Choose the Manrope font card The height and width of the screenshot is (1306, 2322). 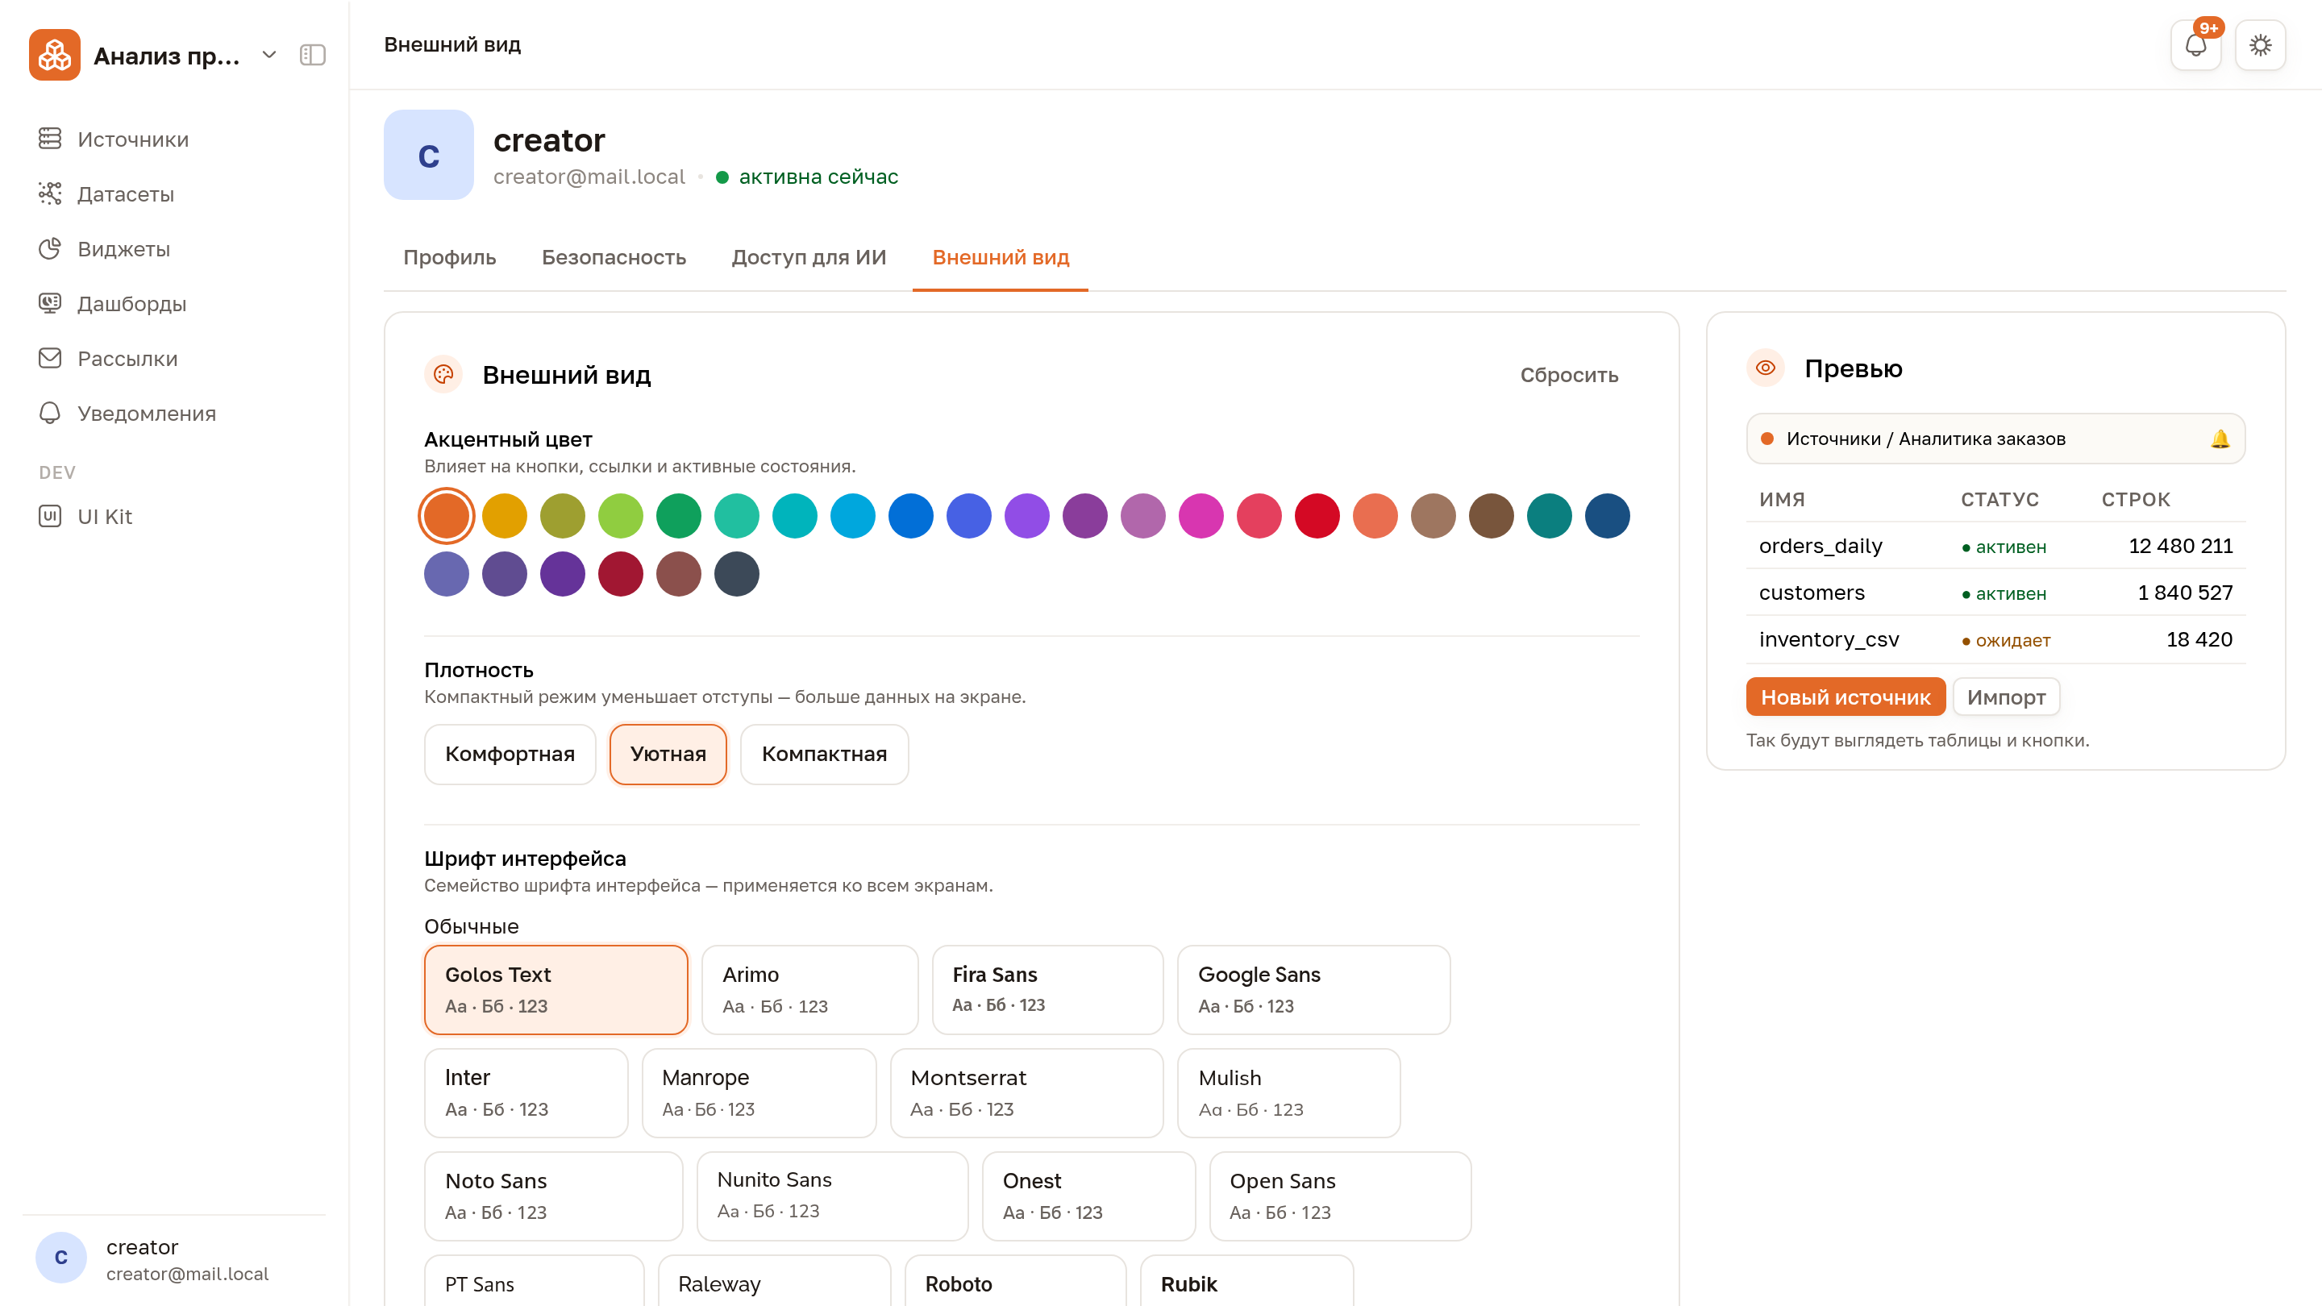click(759, 1092)
